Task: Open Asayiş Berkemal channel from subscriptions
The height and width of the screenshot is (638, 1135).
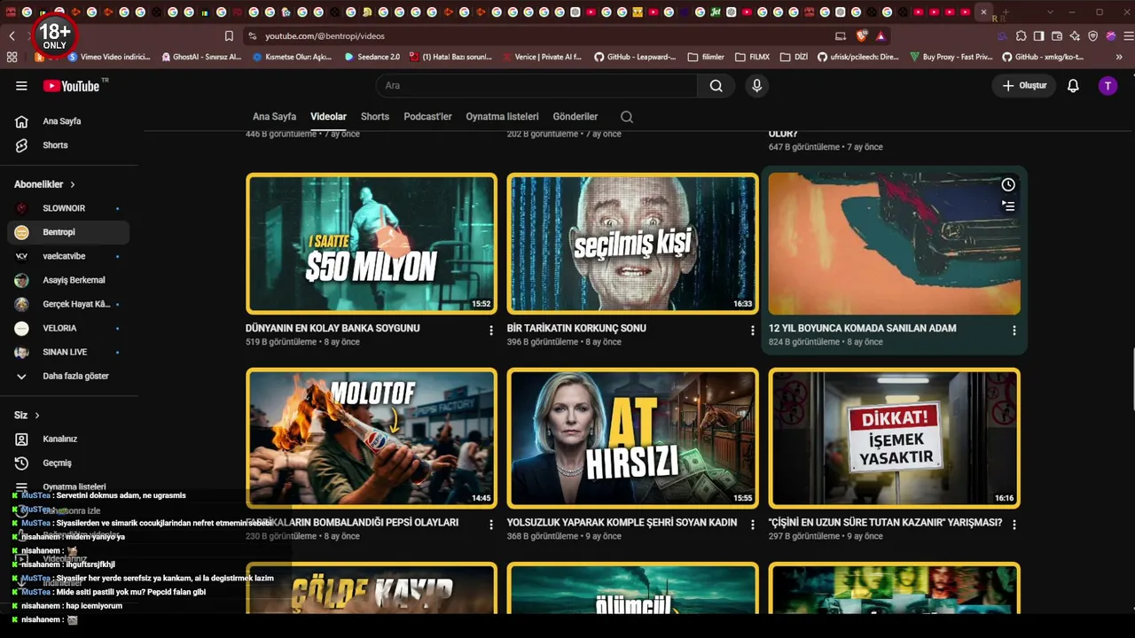Action: (x=68, y=280)
